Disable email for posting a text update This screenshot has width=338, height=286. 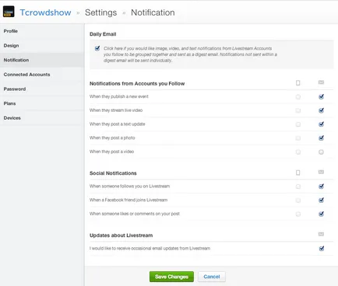pos(322,124)
